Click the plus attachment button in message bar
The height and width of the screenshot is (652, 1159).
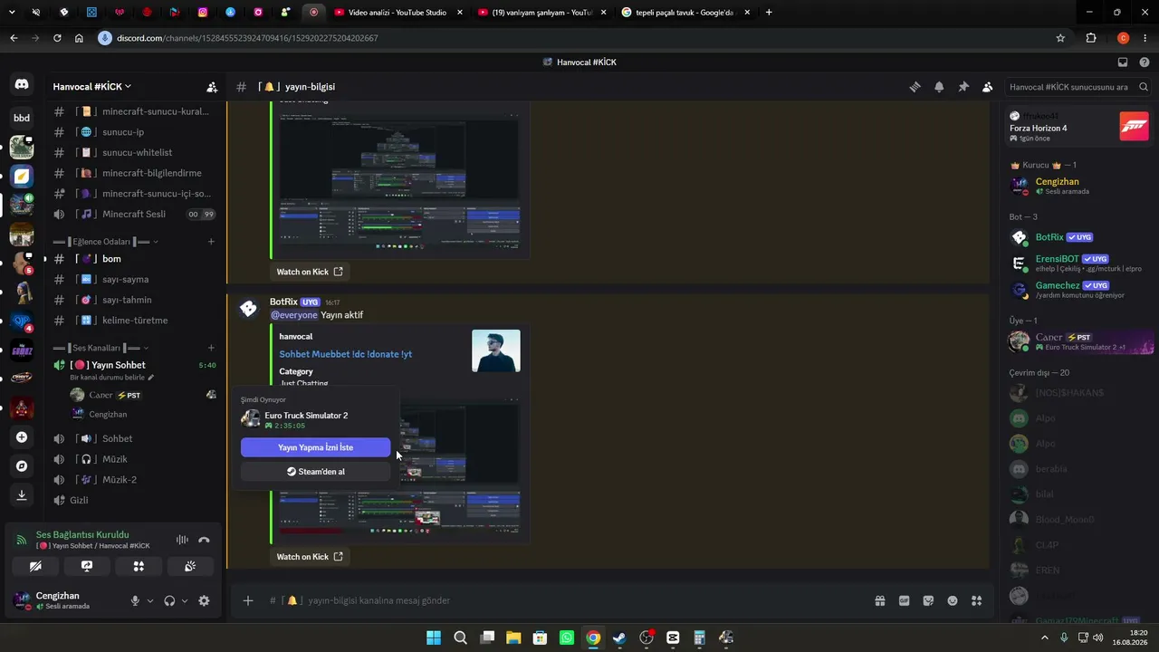click(x=248, y=600)
